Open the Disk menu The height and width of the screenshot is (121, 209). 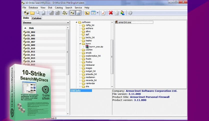click(50, 7)
